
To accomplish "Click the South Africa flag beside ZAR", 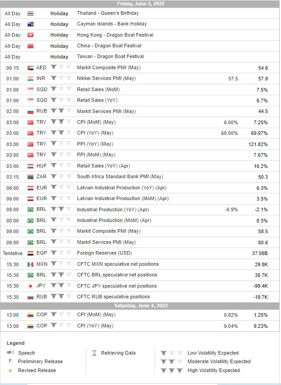I will click(30, 177).
